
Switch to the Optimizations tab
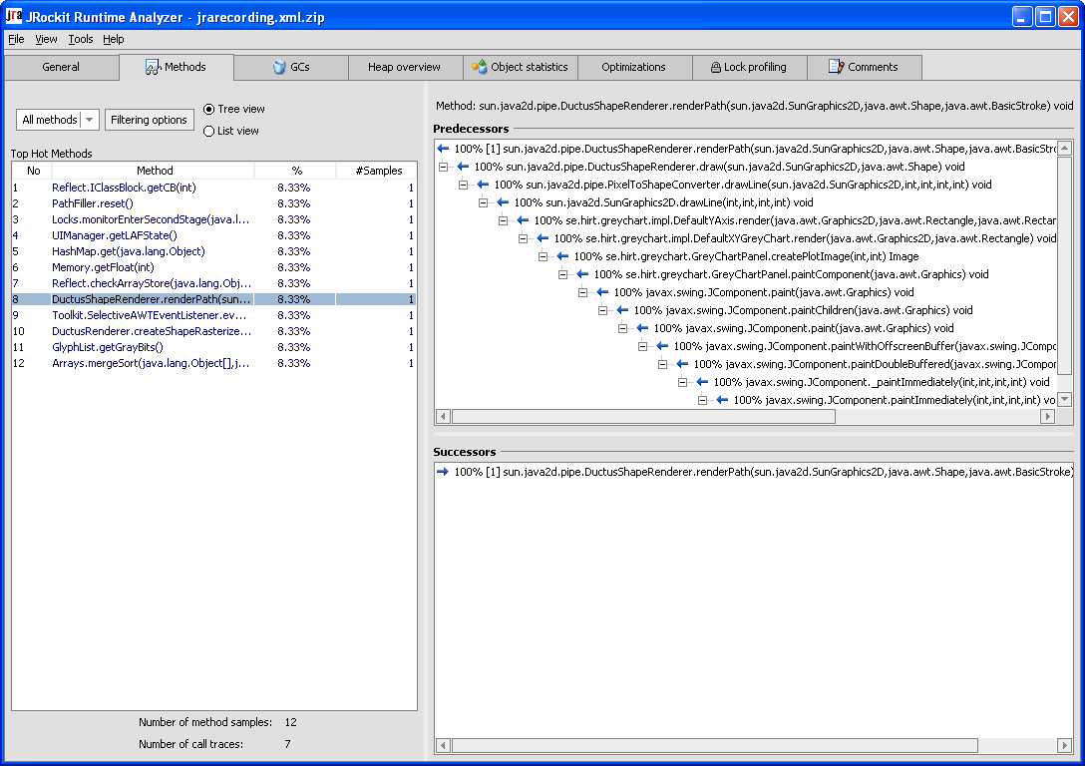click(633, 67)
